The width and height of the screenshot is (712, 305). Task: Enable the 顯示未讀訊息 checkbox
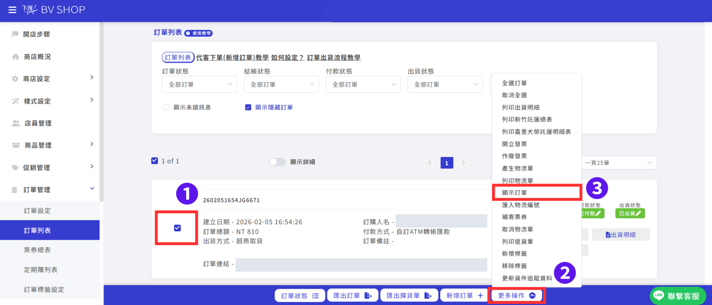166,107
